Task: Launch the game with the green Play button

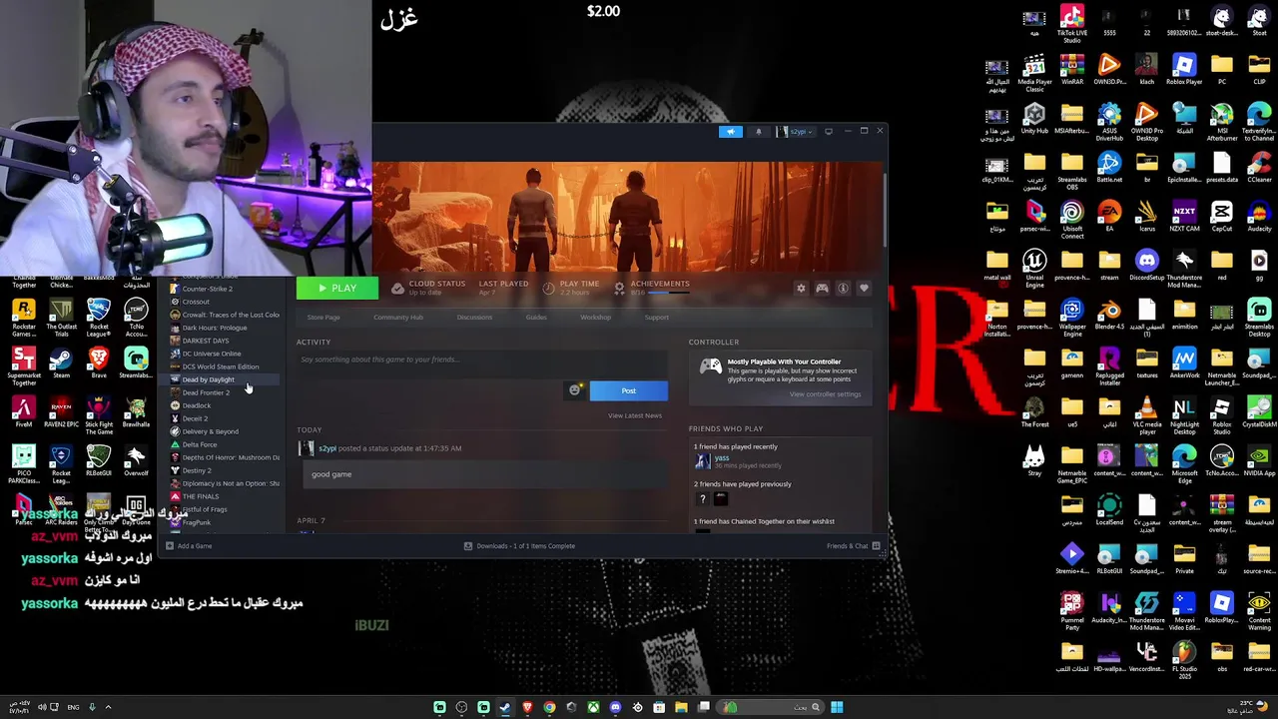Action: [x=337, y=289]
